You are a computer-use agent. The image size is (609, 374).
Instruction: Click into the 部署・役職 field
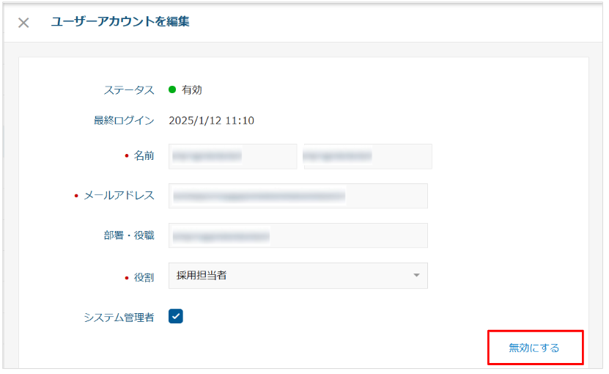(x=298, y=235)
